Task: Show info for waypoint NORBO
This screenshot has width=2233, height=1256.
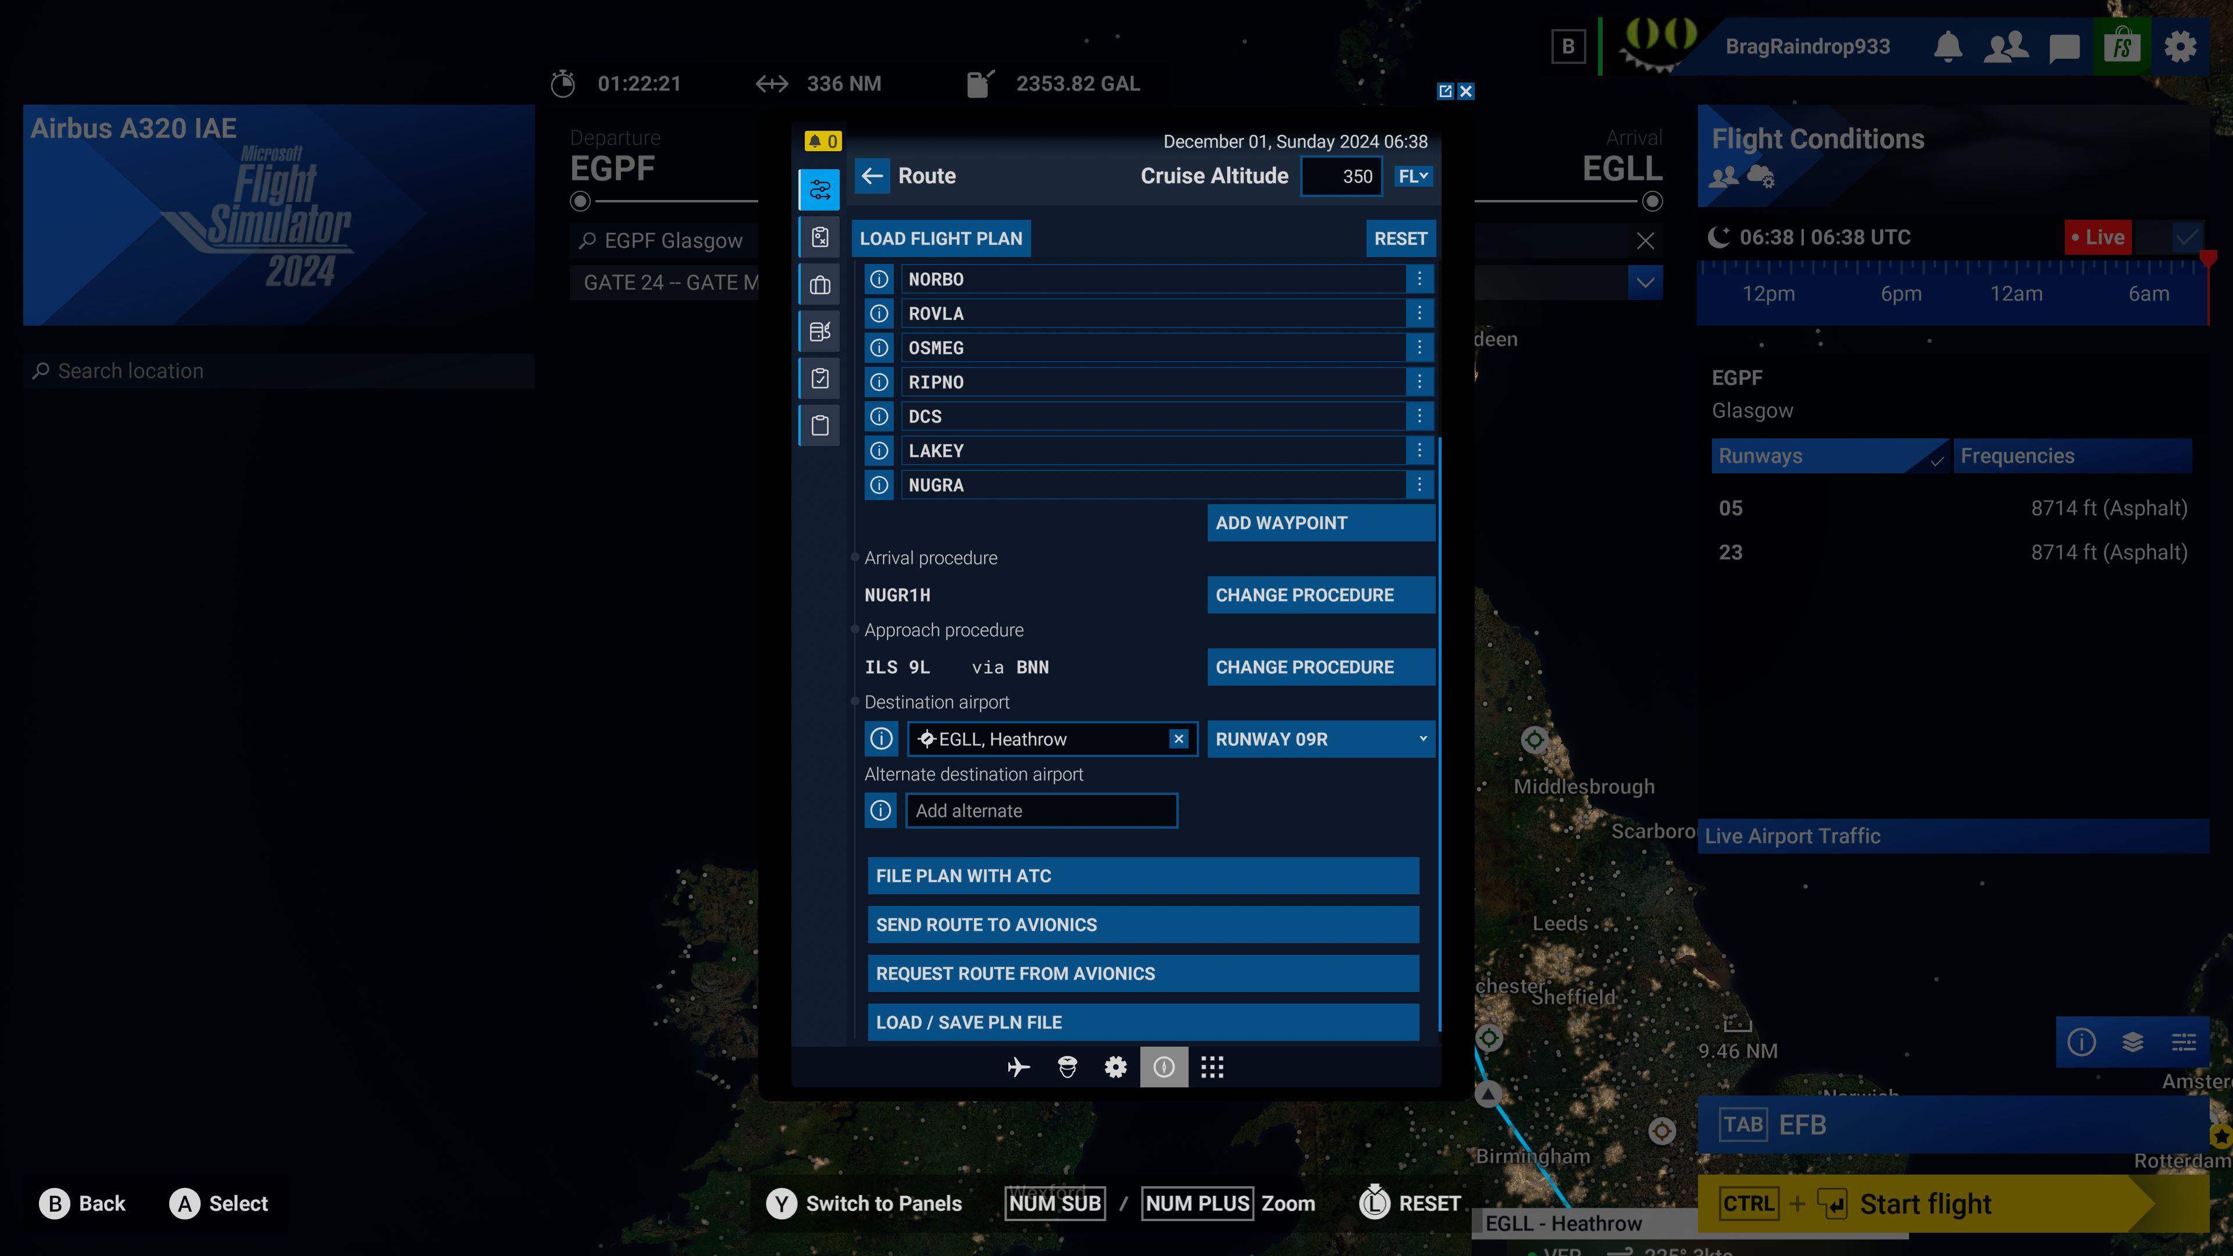Action: [x=879, y=279]
